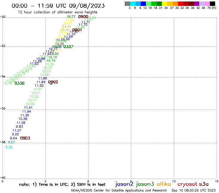219x193 pixels.
Task: Click the wave height value 26.55
Action: pyautogui.click(x=65, y=30)
